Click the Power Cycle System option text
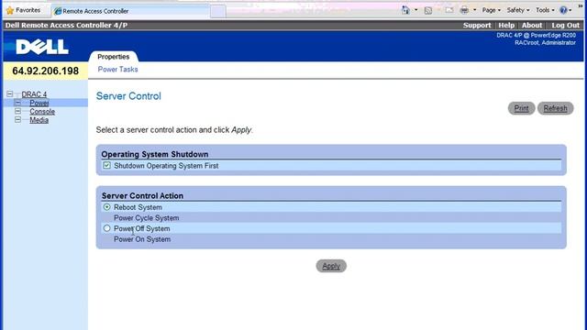The height and width of the screenshot is (330, 587). [x=147, y=218]
